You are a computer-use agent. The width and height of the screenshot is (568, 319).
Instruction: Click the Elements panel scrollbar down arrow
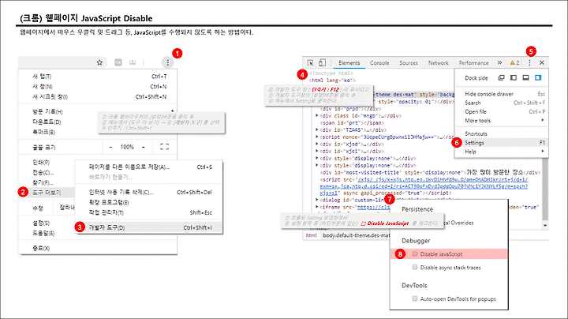point(545,226)
